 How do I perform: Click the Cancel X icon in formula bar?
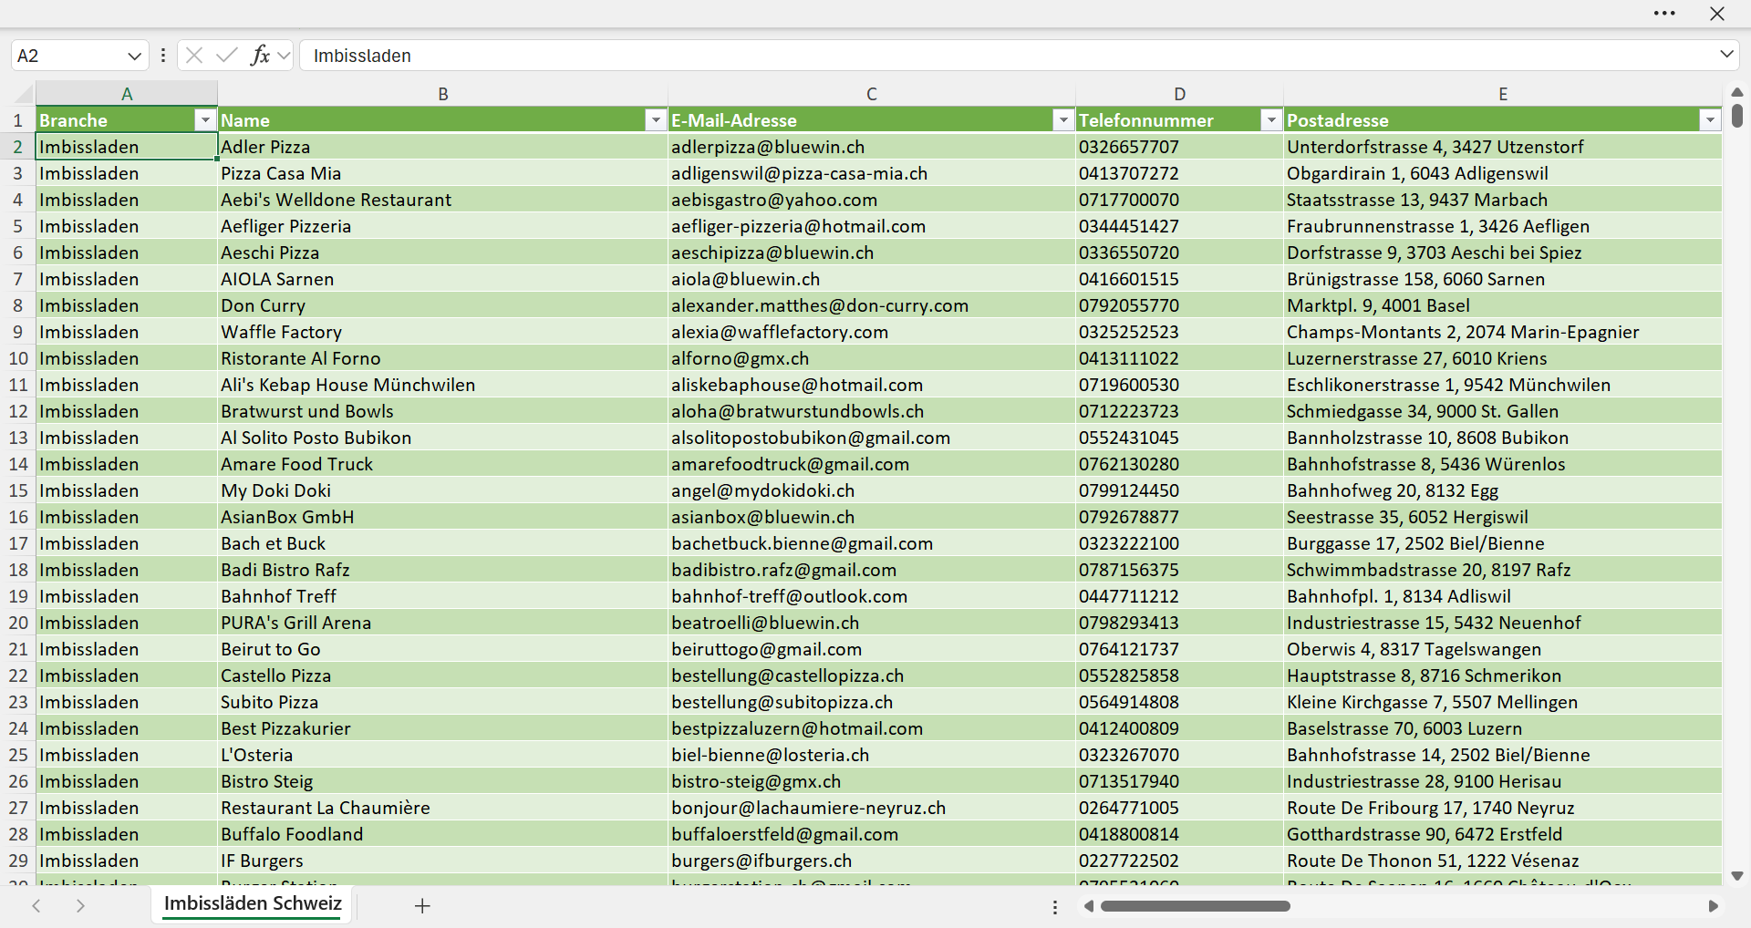pos(194,56)
